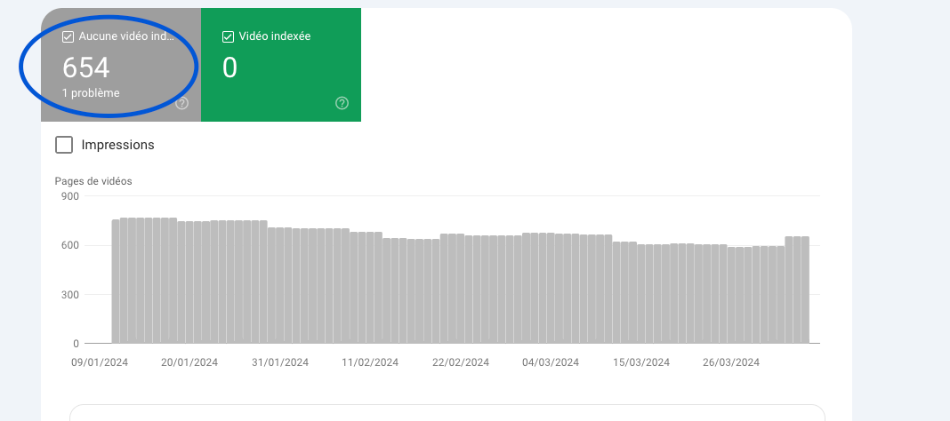Select the green card's 0 indexed count
Image resolution: width=950 pixels, height=421 pixels.
(x=229, y=68)
